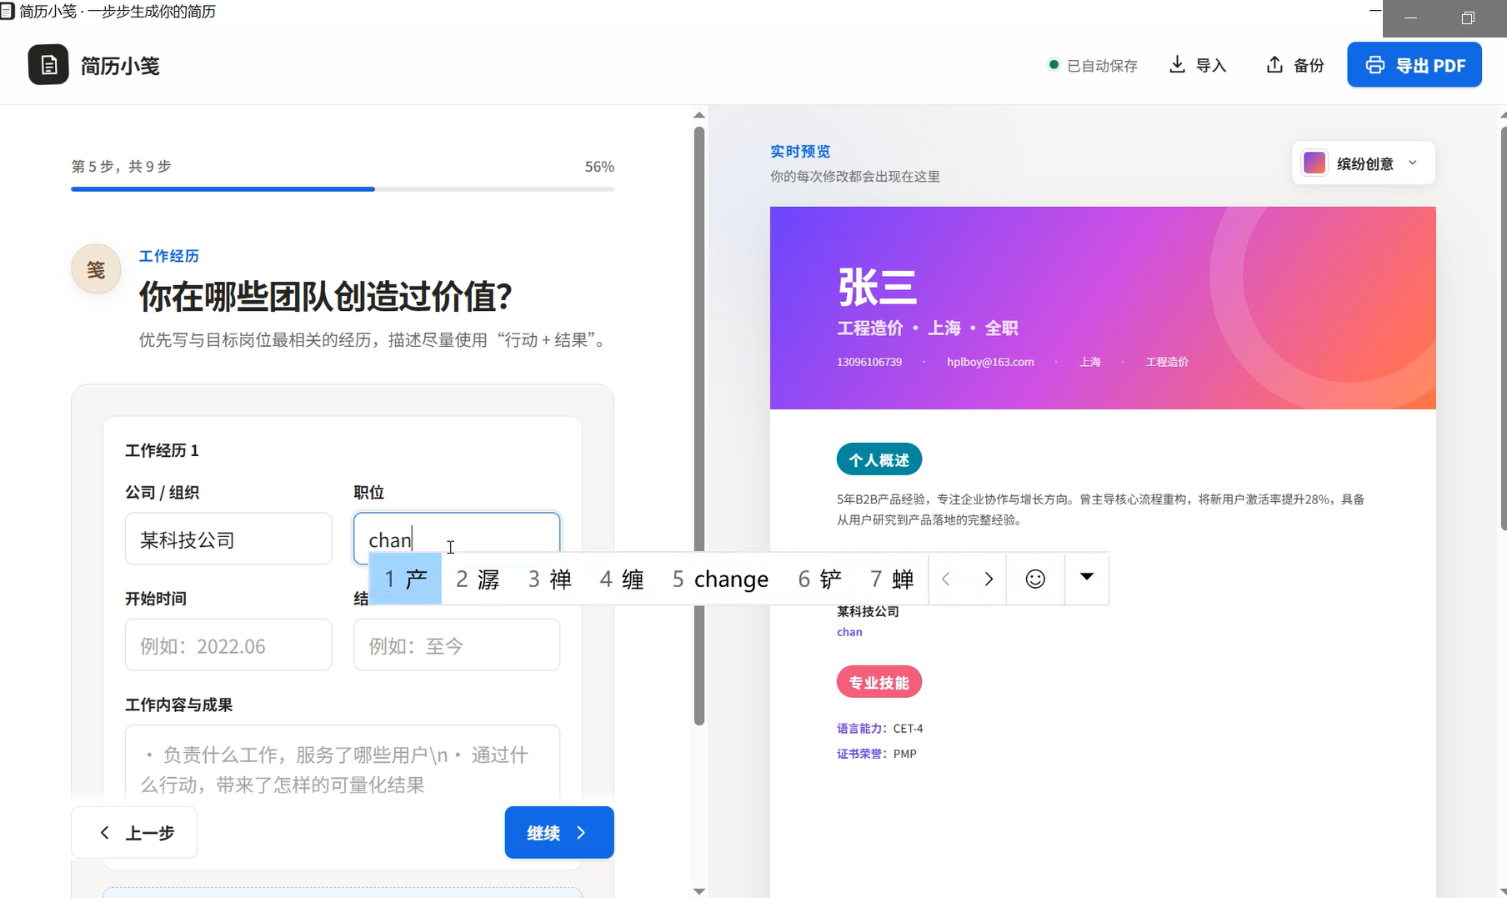Click the step progress bar
Screen dimensions: 1507x898
[x=343, y=189]
